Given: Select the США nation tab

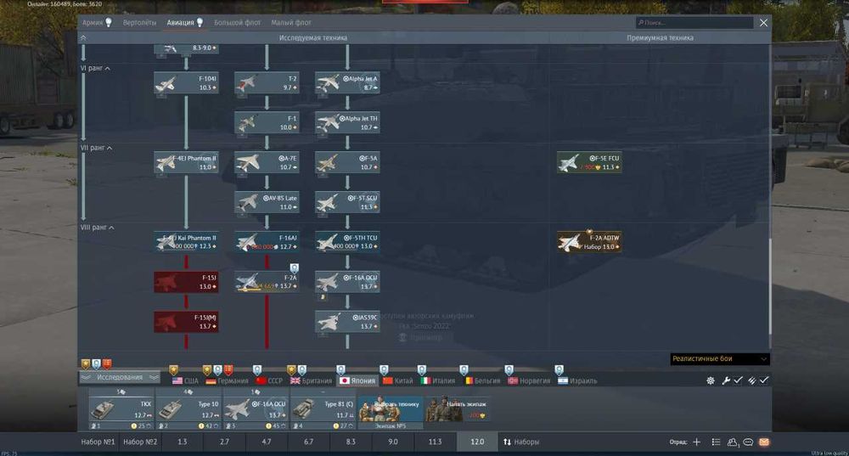Looking at the screenshot, I should pos(185,380).
